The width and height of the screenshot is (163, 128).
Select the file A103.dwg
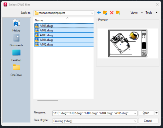pos(64,35)
